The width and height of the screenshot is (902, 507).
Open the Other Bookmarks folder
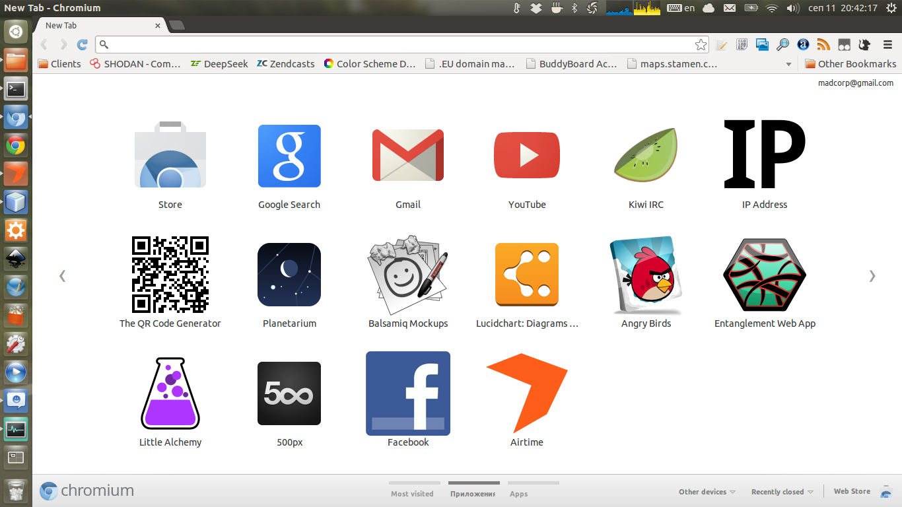coord(850,64)
